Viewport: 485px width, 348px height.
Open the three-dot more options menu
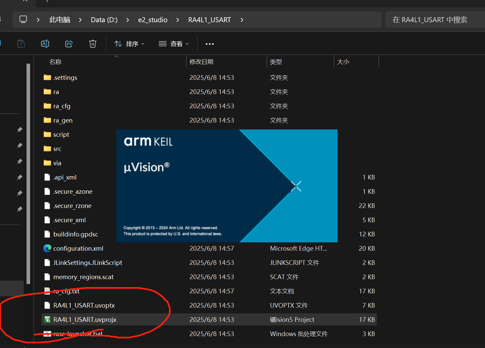click(209, 44)
